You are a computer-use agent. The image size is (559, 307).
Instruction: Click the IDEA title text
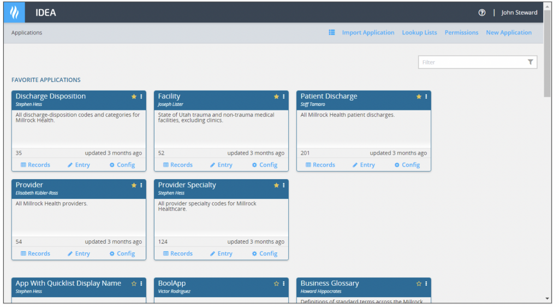pos(46,13)
